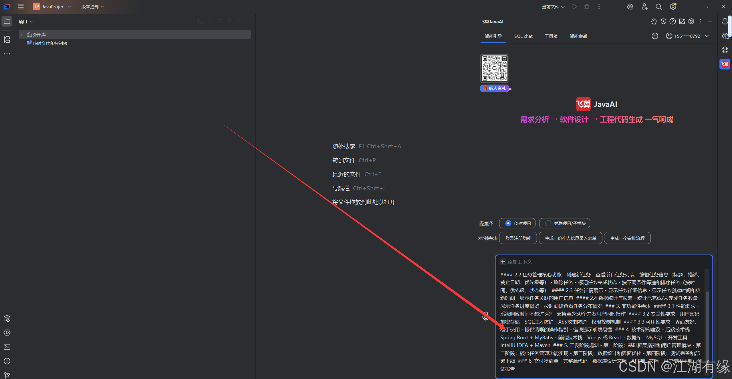
Task: Open Notifications bell icon
Action: click(725, 21)
